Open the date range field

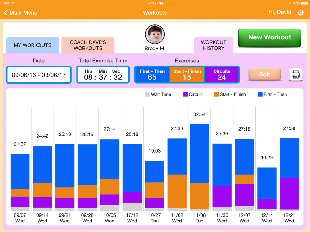click(x=39, y=75)
